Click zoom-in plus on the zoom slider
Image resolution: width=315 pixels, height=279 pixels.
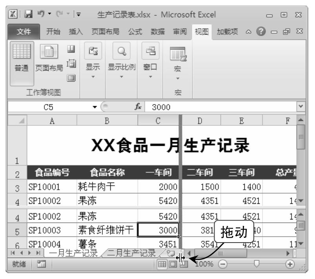(x=290, y=263)
